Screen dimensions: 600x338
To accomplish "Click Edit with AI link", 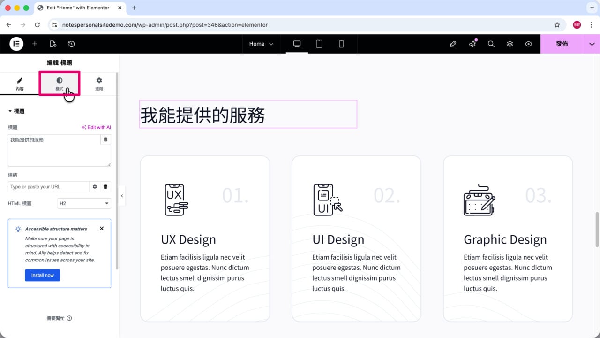I will pos(96,127).
